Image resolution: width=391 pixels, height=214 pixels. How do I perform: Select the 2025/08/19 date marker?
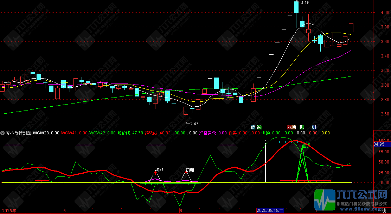pyautogui.click(x=270, y=211)
